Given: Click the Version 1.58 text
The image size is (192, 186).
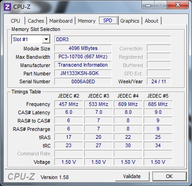Looking at the screenshot, I should click(x=55, y=177).
